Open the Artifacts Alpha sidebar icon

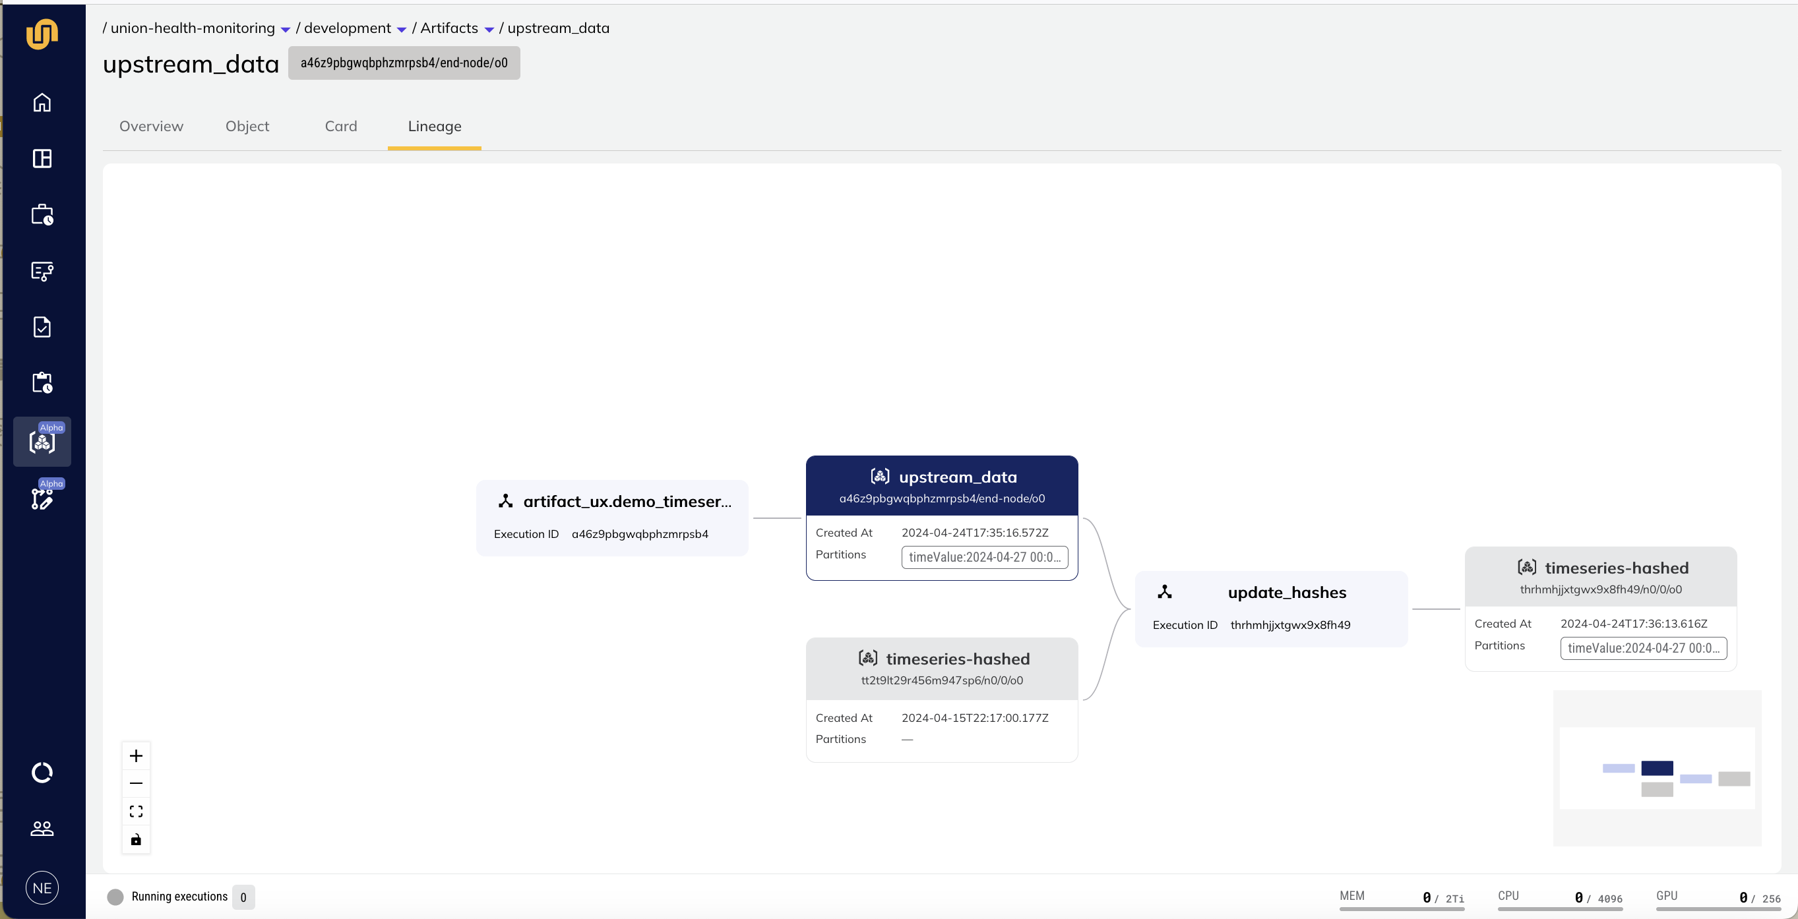[x=42, y=442]
